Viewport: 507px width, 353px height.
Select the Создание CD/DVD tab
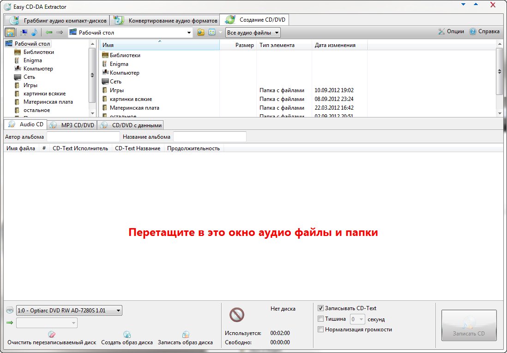pos(254,20)
